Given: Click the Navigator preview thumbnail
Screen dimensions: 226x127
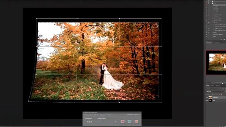Looking at the screenshot, I should pyautogui.click(x=216, y=62).
